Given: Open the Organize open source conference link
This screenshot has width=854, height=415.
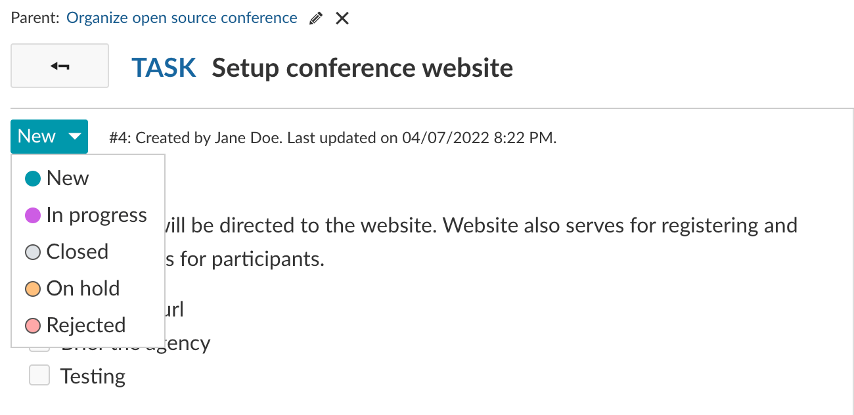Looking at the screenshot, I should (182, 18).
